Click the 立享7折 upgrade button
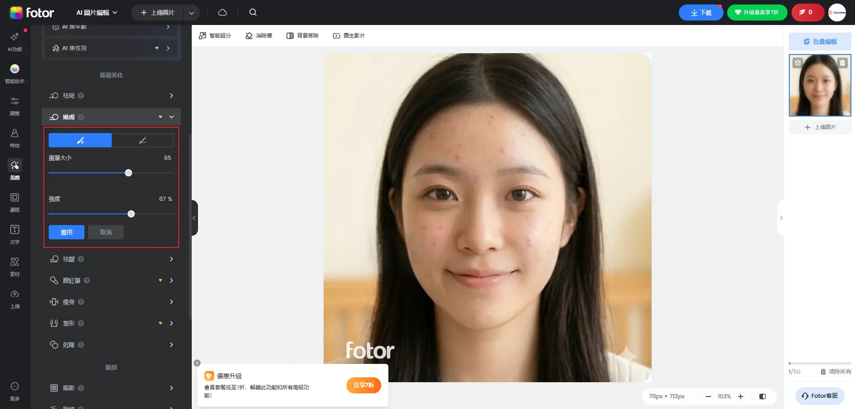Screen dimensions: 855x409 click(363, 385)
